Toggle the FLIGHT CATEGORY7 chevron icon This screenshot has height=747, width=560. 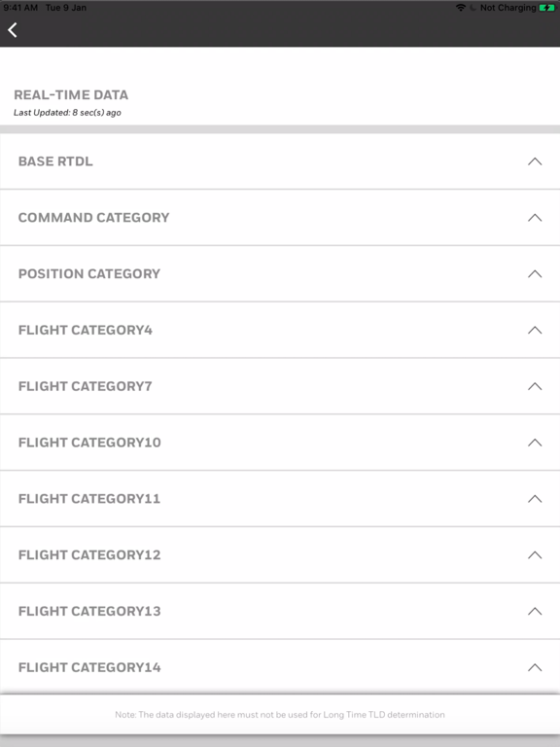pyautogui.click(x=535, y=386)
